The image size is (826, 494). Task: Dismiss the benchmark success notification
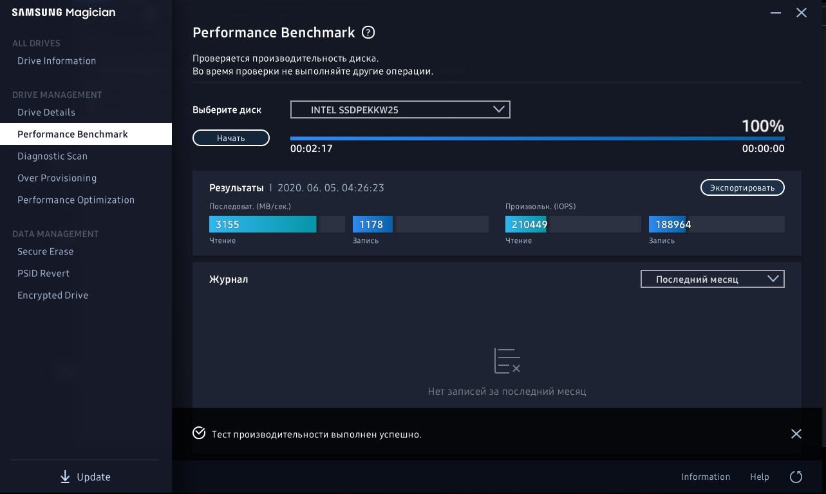click(796, 434)
